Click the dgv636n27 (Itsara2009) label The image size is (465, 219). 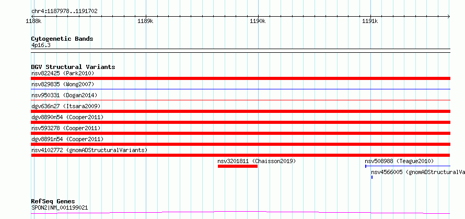66,106
